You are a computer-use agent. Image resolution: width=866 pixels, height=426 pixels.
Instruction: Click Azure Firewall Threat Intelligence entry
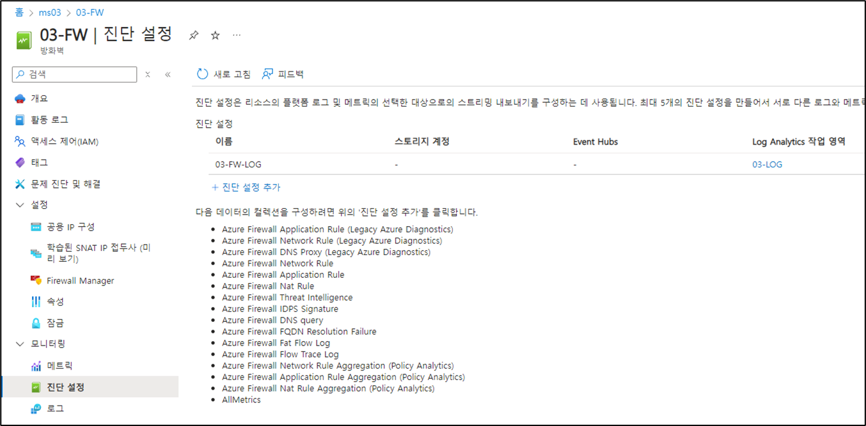287,298
